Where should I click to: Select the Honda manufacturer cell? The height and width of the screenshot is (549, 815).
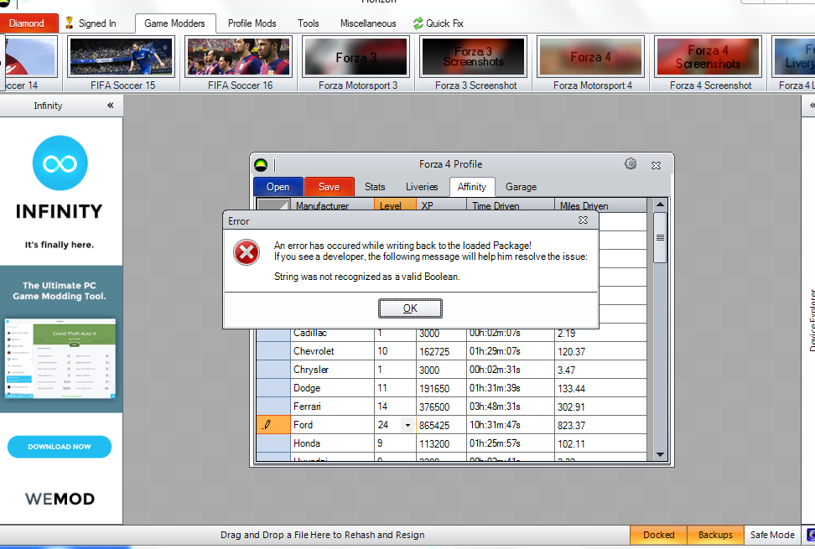(x=332, y=443)
